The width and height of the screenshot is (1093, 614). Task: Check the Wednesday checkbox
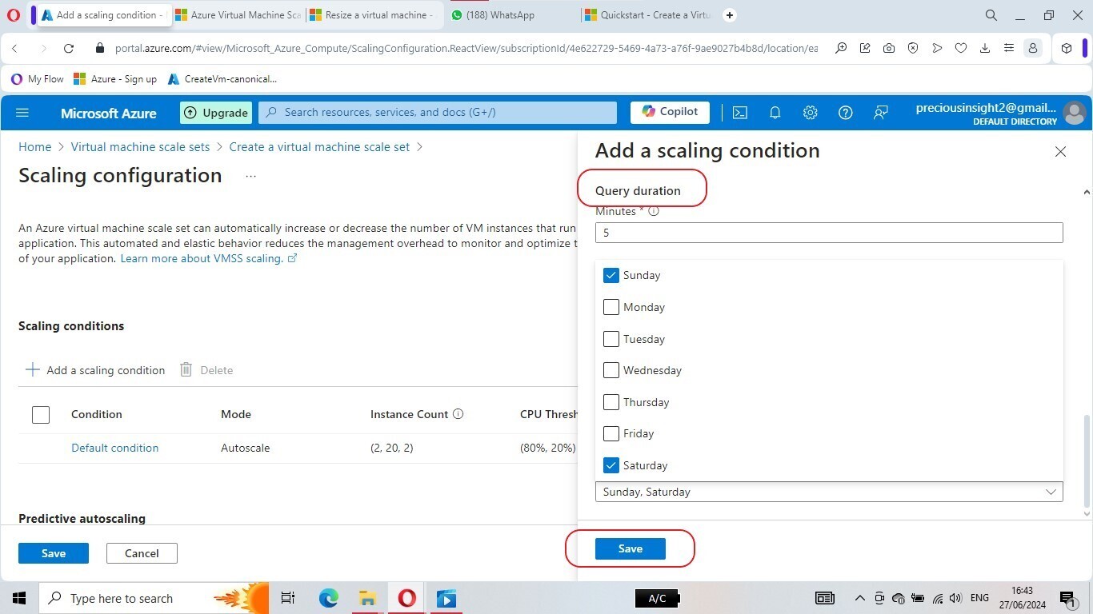[611, 370]
